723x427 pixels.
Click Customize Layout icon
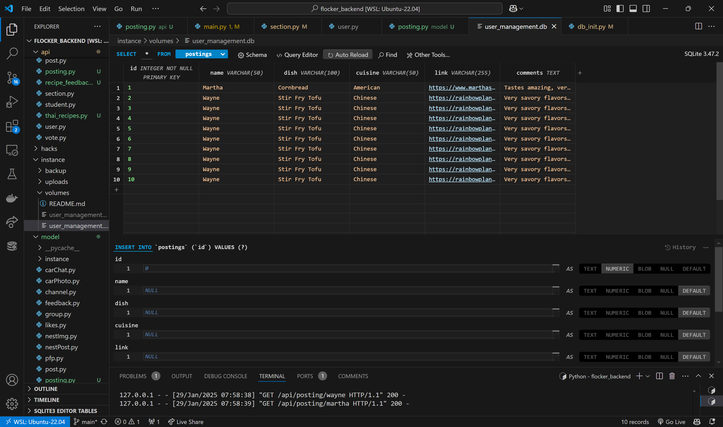point(607,9)
